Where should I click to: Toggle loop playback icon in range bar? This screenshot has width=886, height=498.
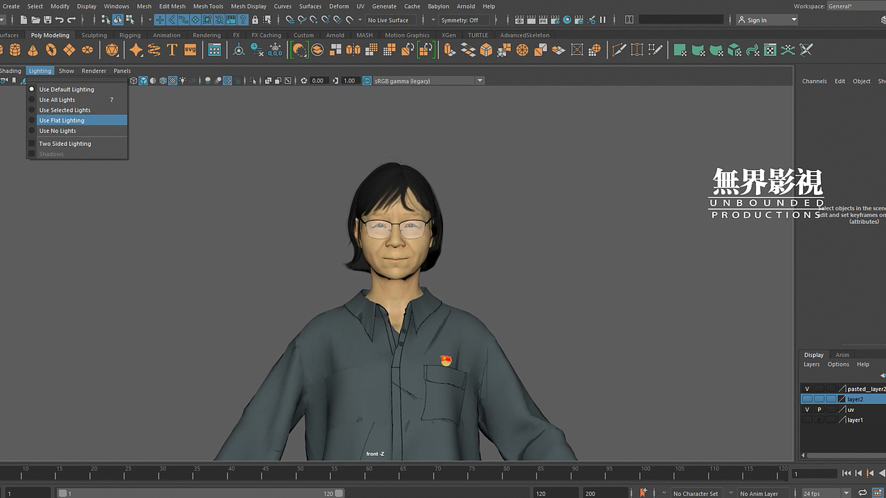(863, 493)
